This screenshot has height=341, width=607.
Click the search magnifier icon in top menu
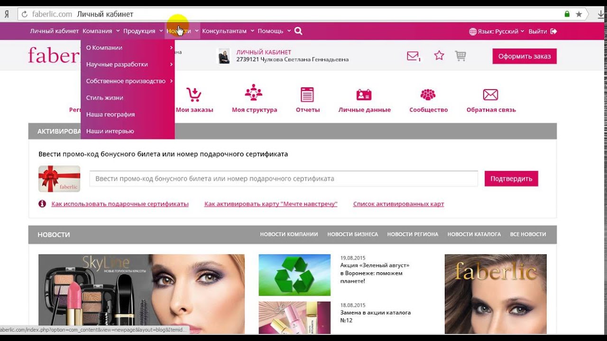[298, 31]
